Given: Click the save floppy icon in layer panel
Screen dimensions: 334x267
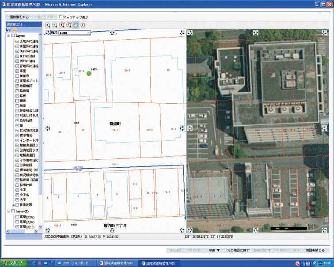Looking at the screenshot, I should point(8,30).
